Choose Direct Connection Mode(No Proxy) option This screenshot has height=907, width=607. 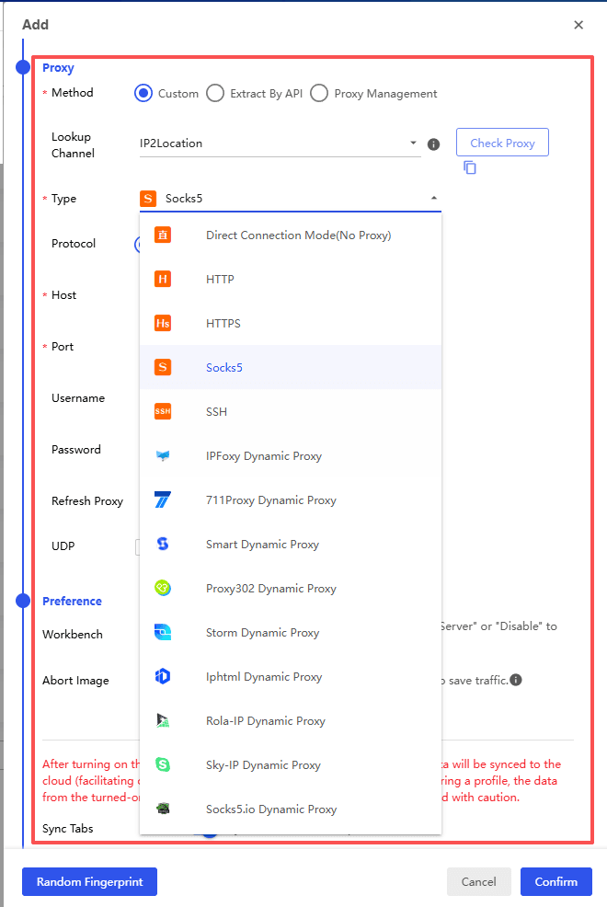[291, 235]
